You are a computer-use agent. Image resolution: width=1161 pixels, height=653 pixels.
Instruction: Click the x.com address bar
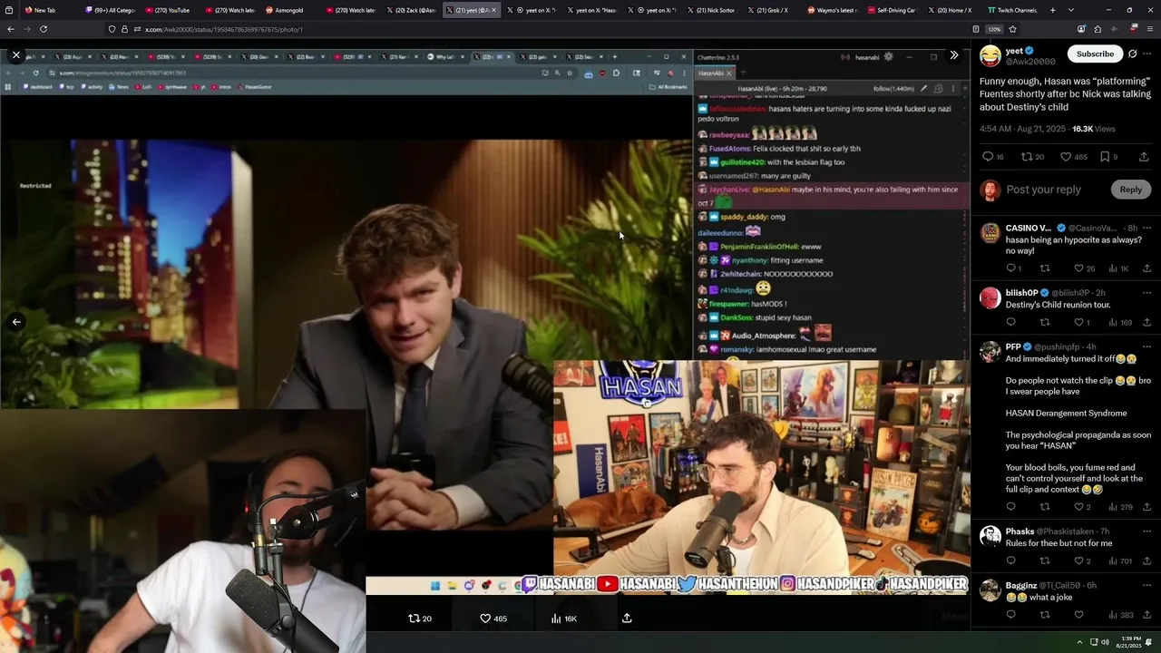pyautogui.click(x=544, y=29)
